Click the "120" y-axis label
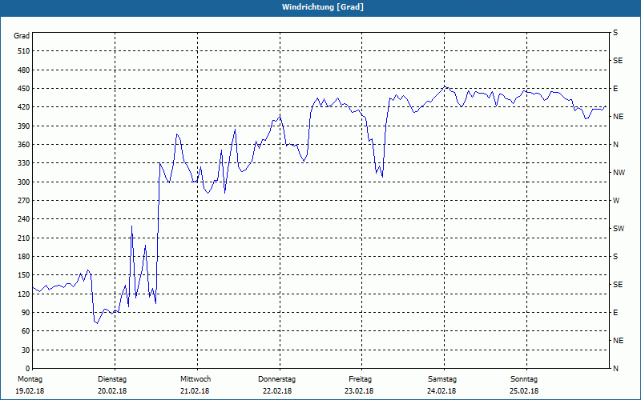641x400 pixels. tap(24, 294)
